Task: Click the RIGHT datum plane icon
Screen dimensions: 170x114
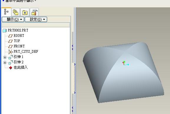Action: (x=10, y=36)
